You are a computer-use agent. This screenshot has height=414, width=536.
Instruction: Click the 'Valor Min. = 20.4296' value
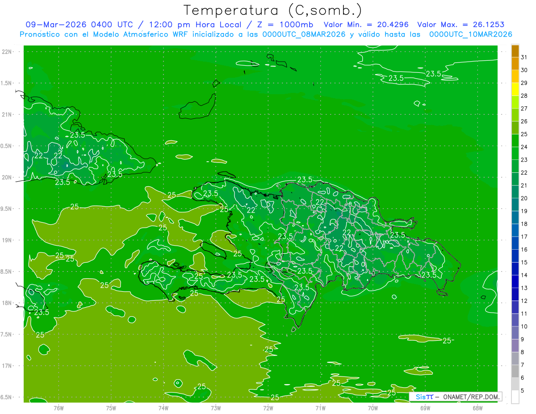tap(366, 25)
